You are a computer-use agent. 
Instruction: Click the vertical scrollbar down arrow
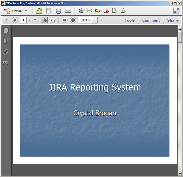(x=180, y=174)
